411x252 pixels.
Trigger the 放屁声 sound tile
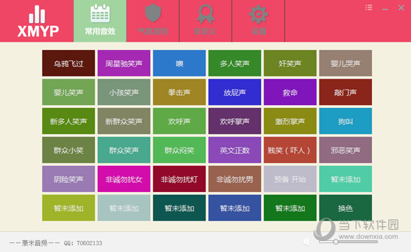coord(234,92)
